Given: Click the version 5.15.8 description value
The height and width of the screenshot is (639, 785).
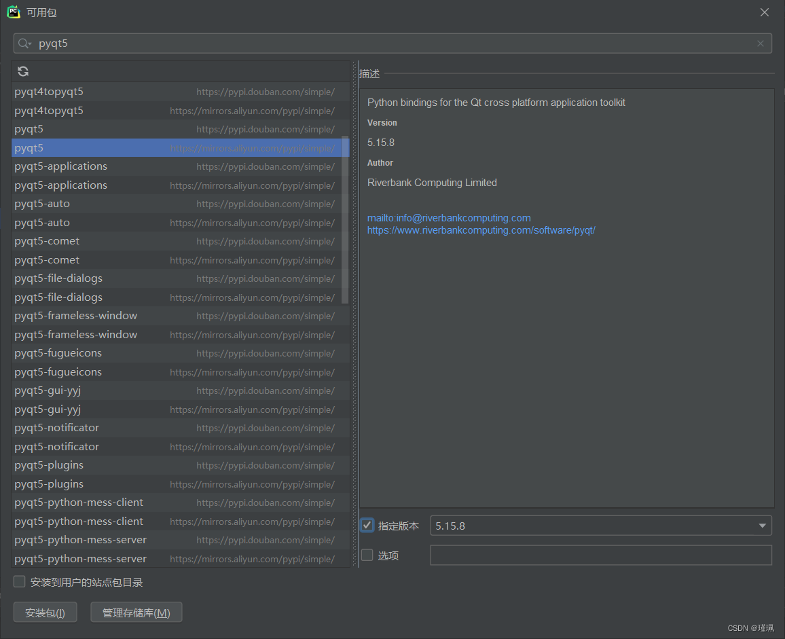Looking at the screenshot, I should point(381,143).
